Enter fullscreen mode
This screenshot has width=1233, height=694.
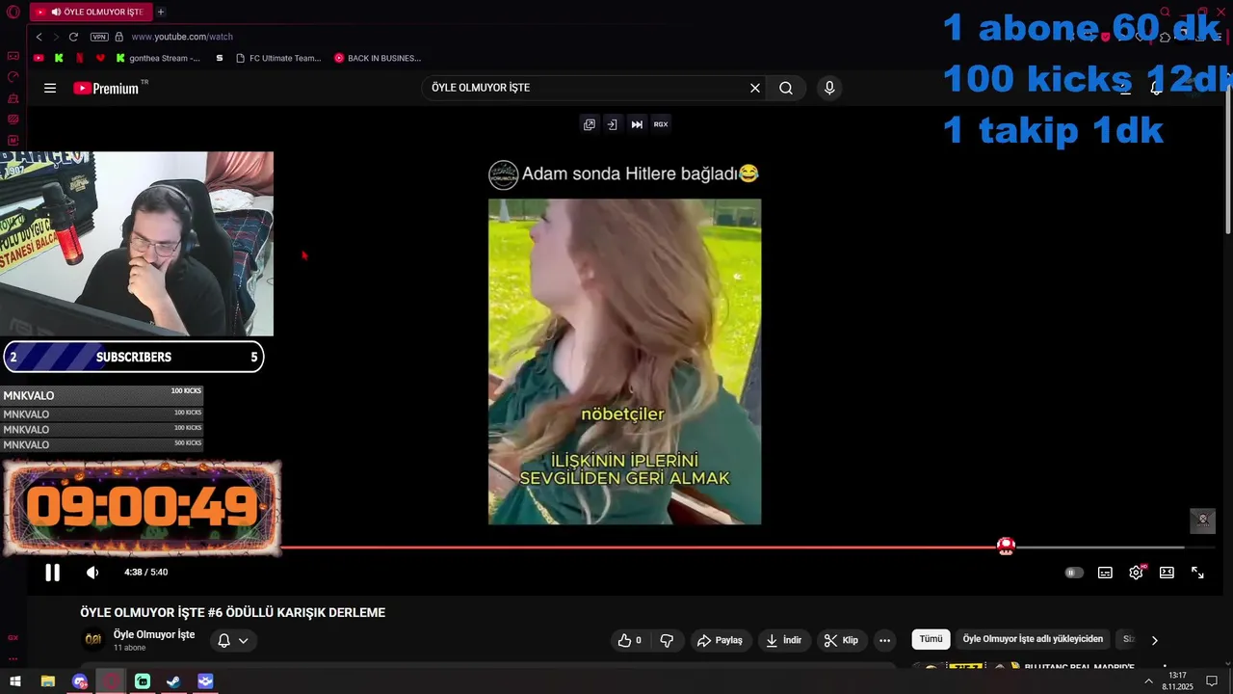(x=1197, y=573)
